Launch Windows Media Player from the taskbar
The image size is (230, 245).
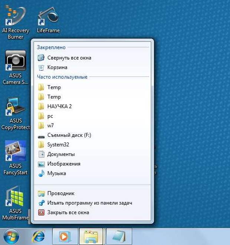coord(65,236)
